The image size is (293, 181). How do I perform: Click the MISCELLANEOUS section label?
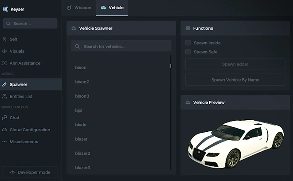point(15,107)
